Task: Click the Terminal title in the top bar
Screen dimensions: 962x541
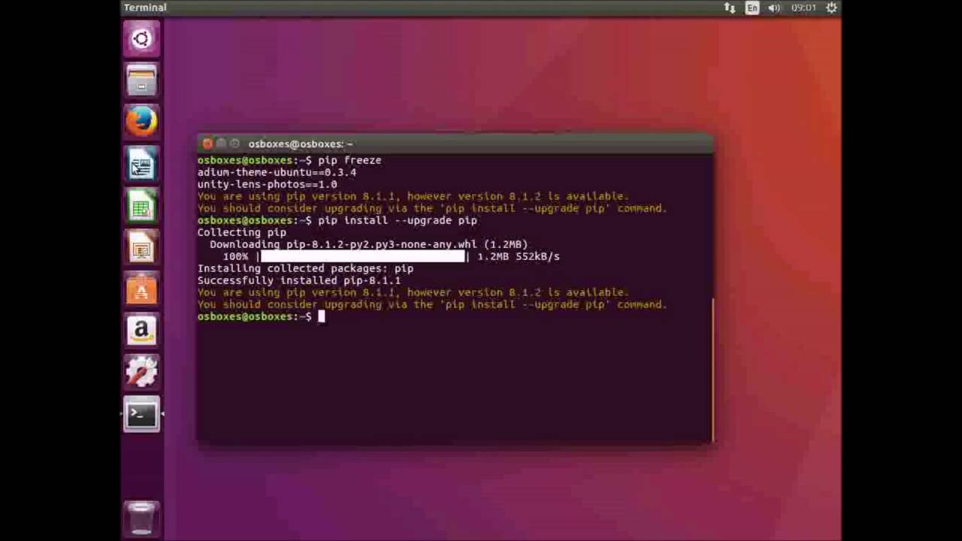Action: click(x=145, y=8)
